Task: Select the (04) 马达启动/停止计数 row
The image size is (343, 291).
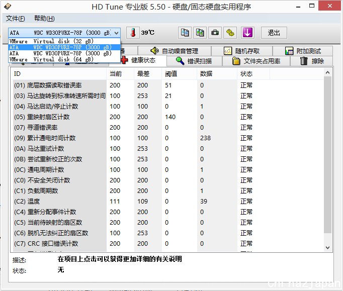Action: point(167,107)
